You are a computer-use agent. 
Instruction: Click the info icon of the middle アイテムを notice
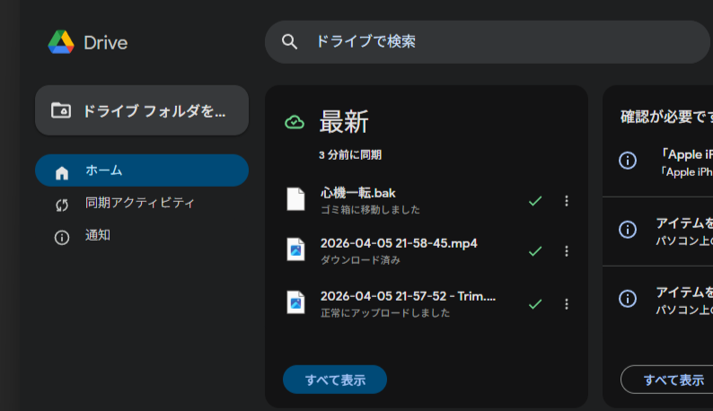point(628,229)
